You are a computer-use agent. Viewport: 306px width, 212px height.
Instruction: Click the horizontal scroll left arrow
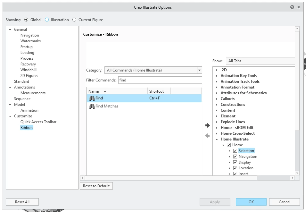pos(82,178)
